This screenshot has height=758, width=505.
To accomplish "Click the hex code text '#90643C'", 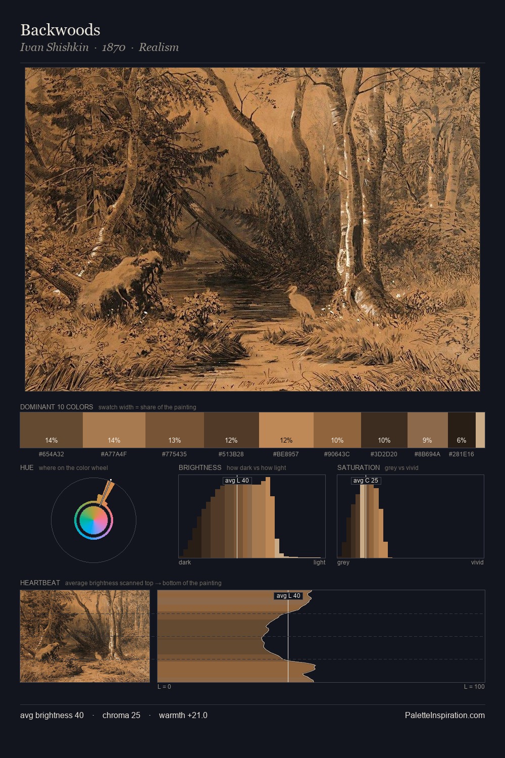I will point(337,454).
